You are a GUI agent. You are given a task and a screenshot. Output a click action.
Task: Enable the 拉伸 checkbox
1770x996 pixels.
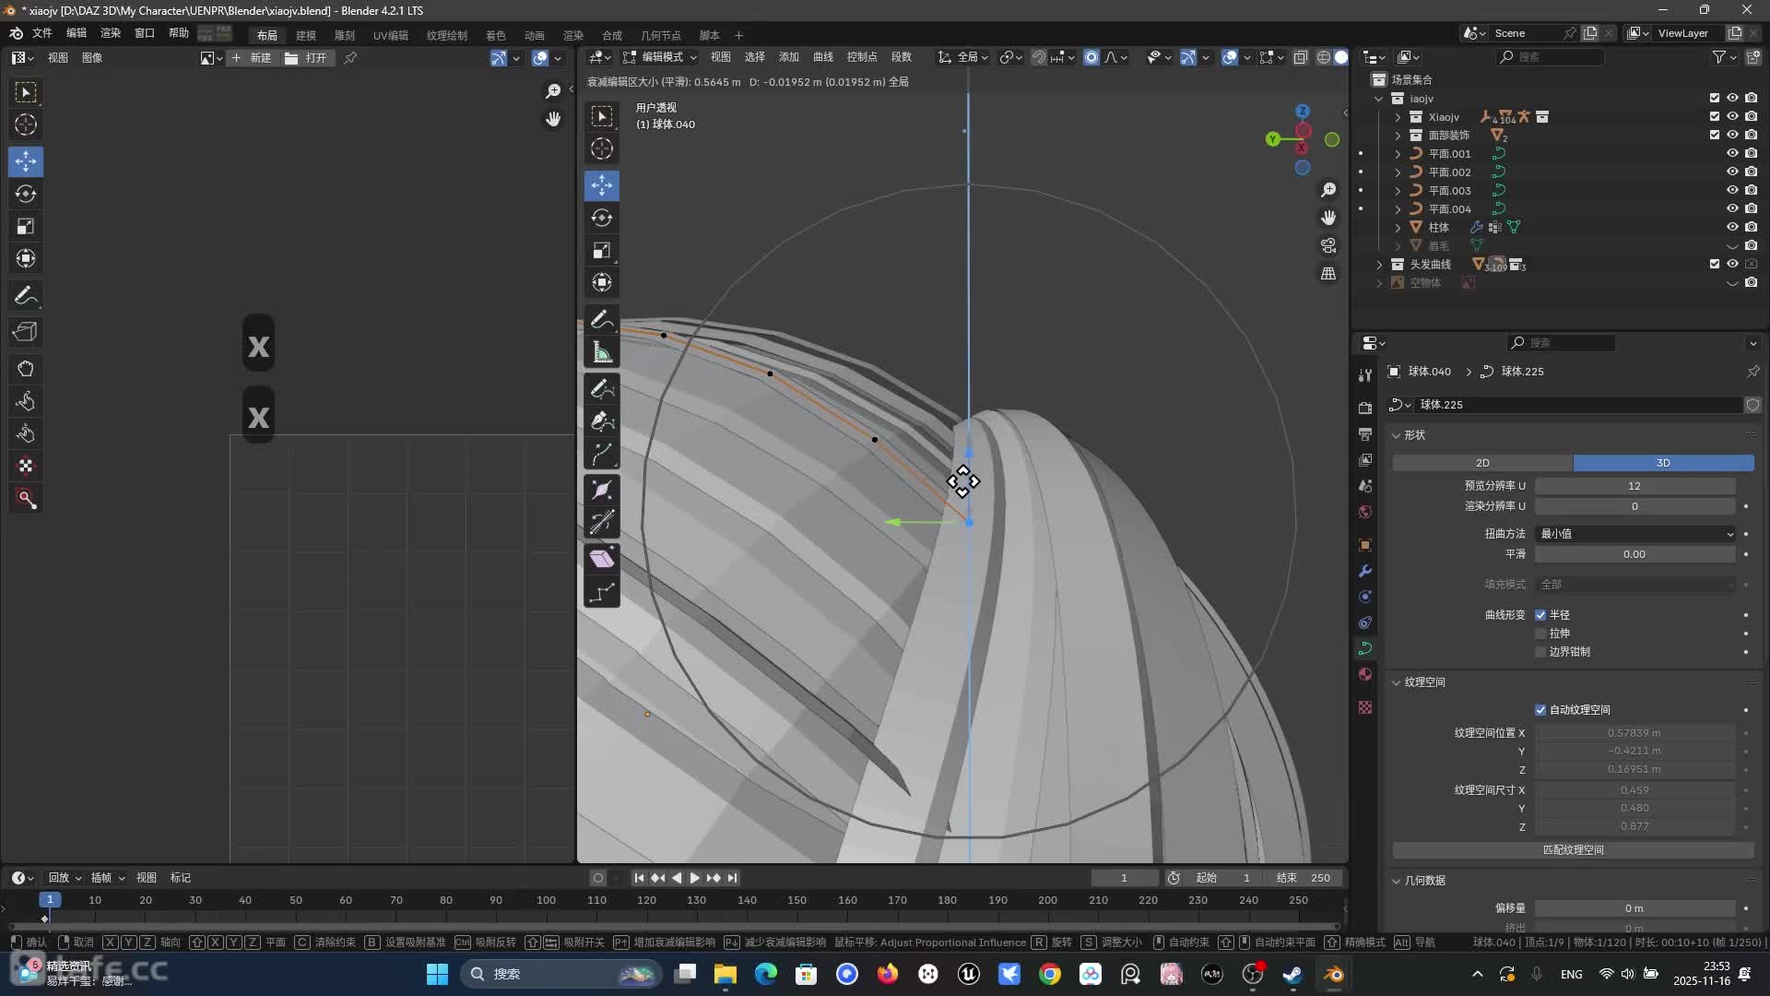[1540, 634]
